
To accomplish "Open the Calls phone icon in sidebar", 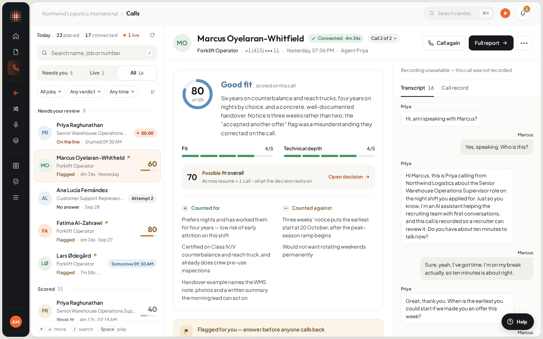I will click(16, 68).
